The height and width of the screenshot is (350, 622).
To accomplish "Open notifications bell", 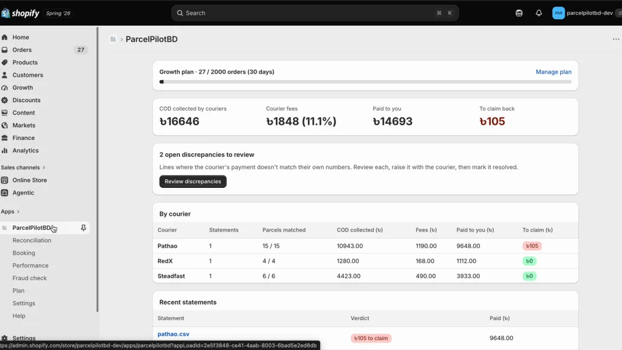I will coord(539,13).
